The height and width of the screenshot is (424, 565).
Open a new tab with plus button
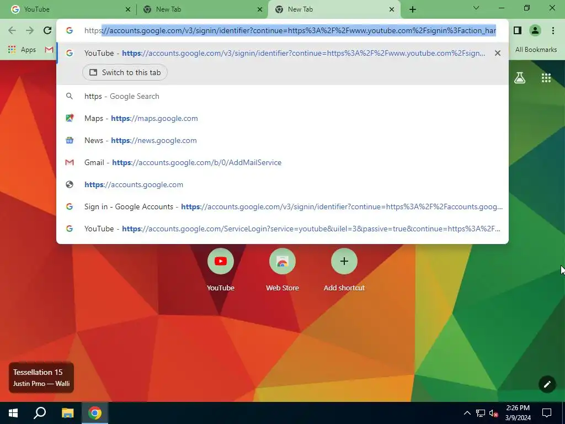coord(413,10)
